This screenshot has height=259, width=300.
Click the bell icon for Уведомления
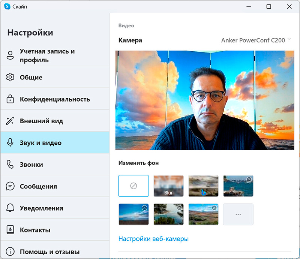[x=10, y=208]
